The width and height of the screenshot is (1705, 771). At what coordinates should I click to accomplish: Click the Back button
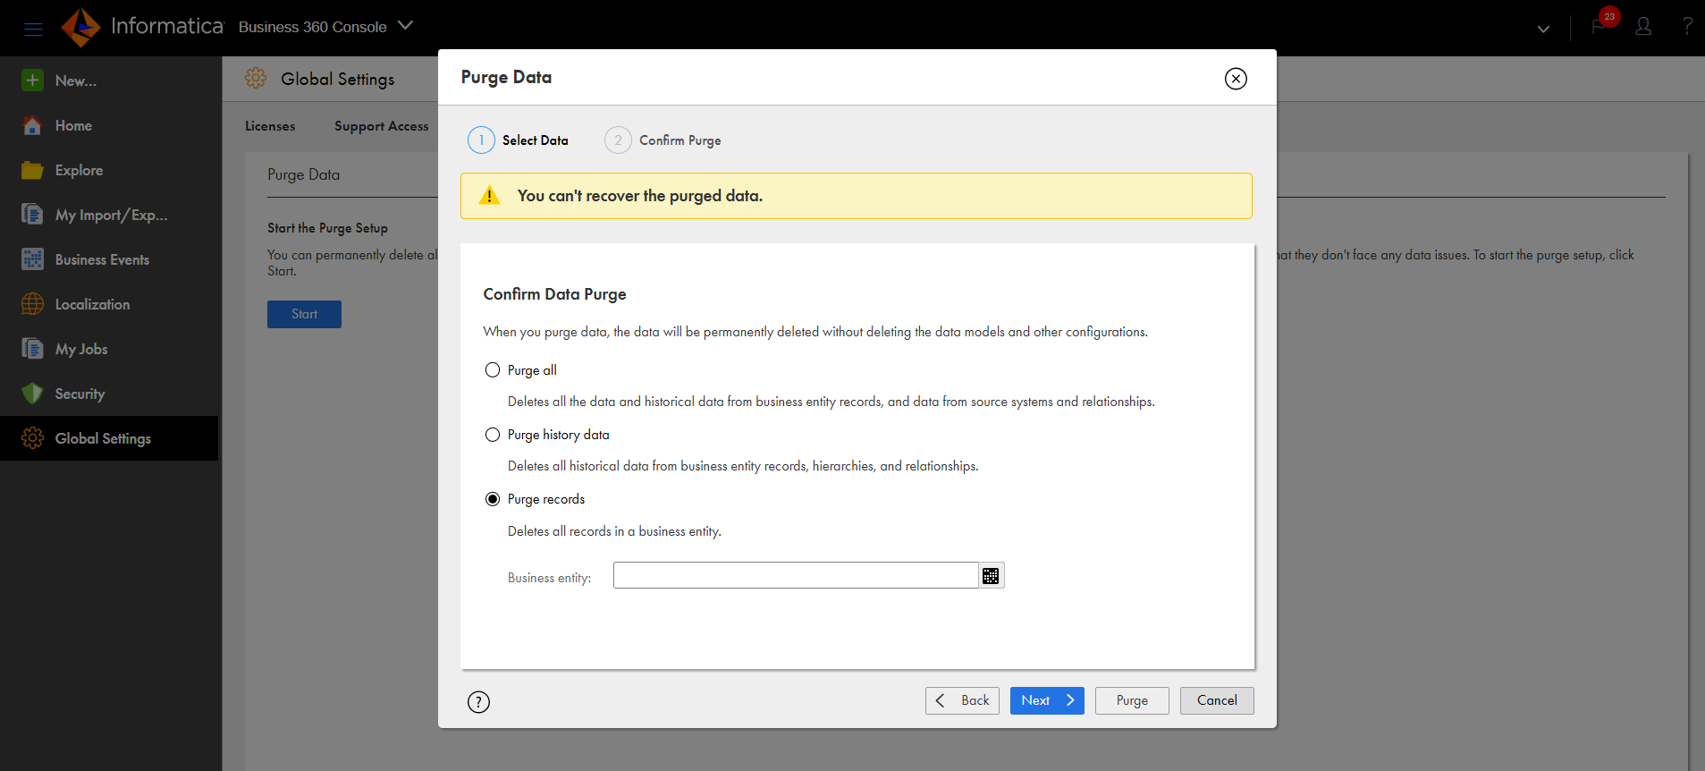click(x=962, y=700)
